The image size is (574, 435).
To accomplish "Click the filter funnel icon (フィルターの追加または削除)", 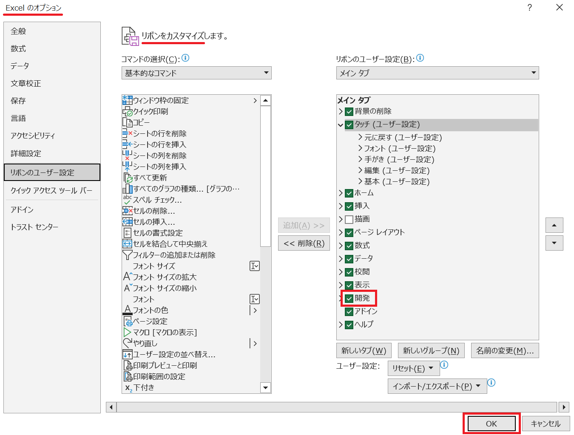I will pos(127,255).
